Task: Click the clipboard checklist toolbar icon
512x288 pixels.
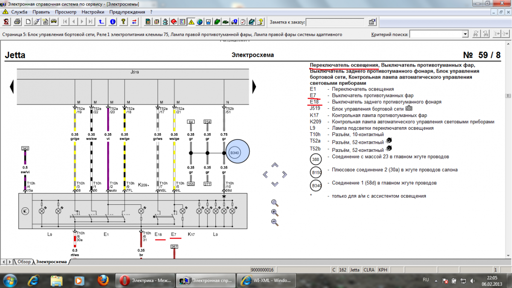Action: coord(242,22)
